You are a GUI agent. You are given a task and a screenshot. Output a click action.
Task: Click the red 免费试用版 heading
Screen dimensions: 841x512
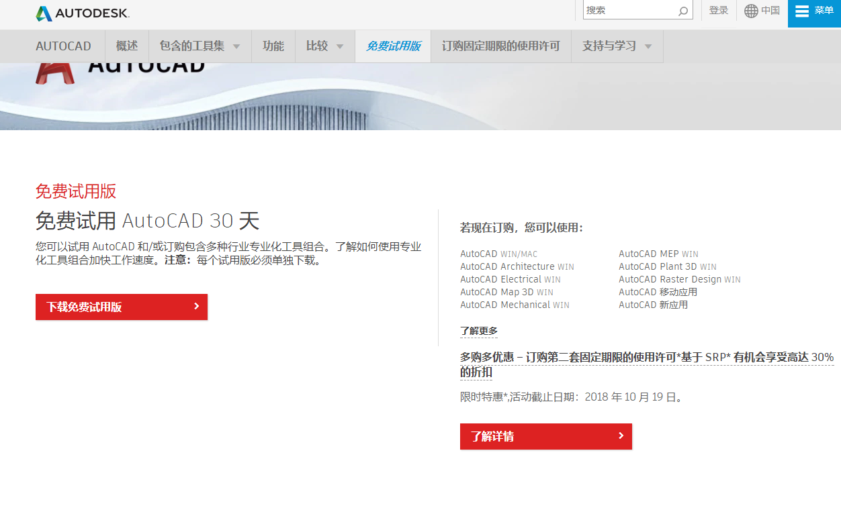click(x=76, y=191)
